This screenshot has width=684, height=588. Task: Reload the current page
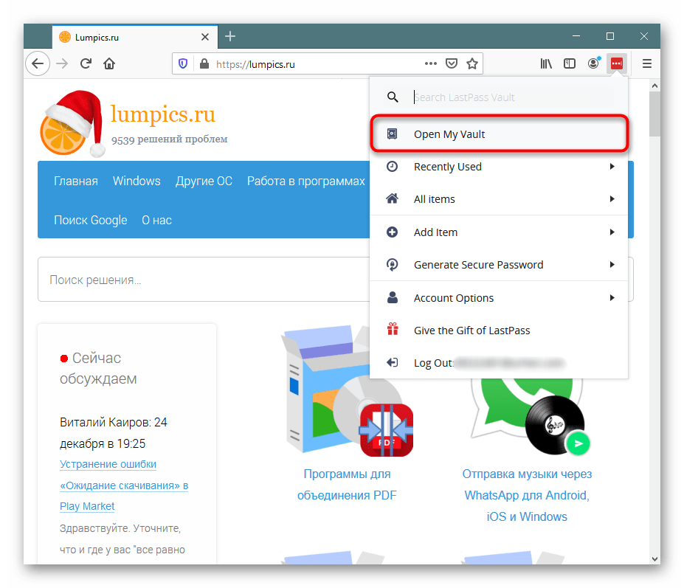(86, 63)
